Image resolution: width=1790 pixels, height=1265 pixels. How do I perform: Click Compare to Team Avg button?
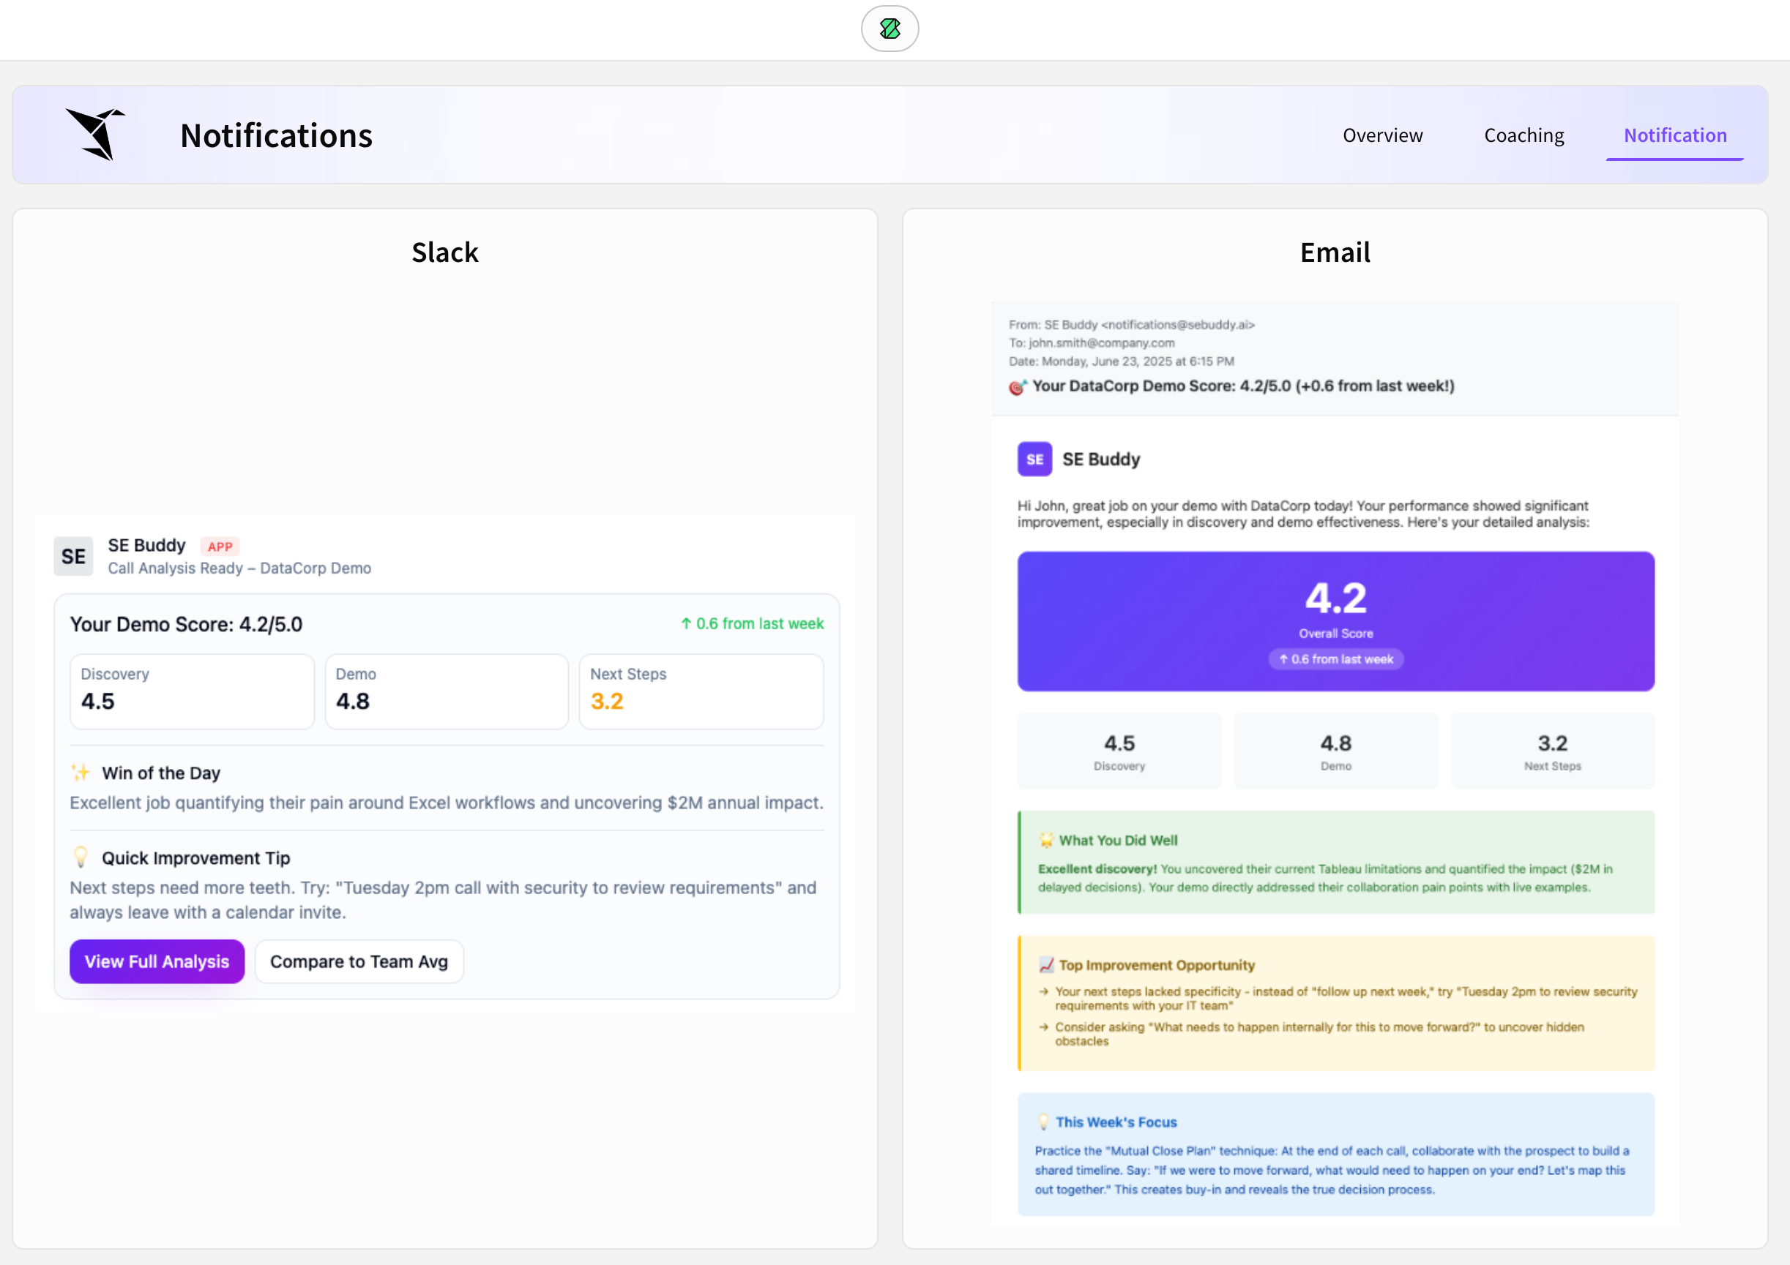[x=359, y=961]
